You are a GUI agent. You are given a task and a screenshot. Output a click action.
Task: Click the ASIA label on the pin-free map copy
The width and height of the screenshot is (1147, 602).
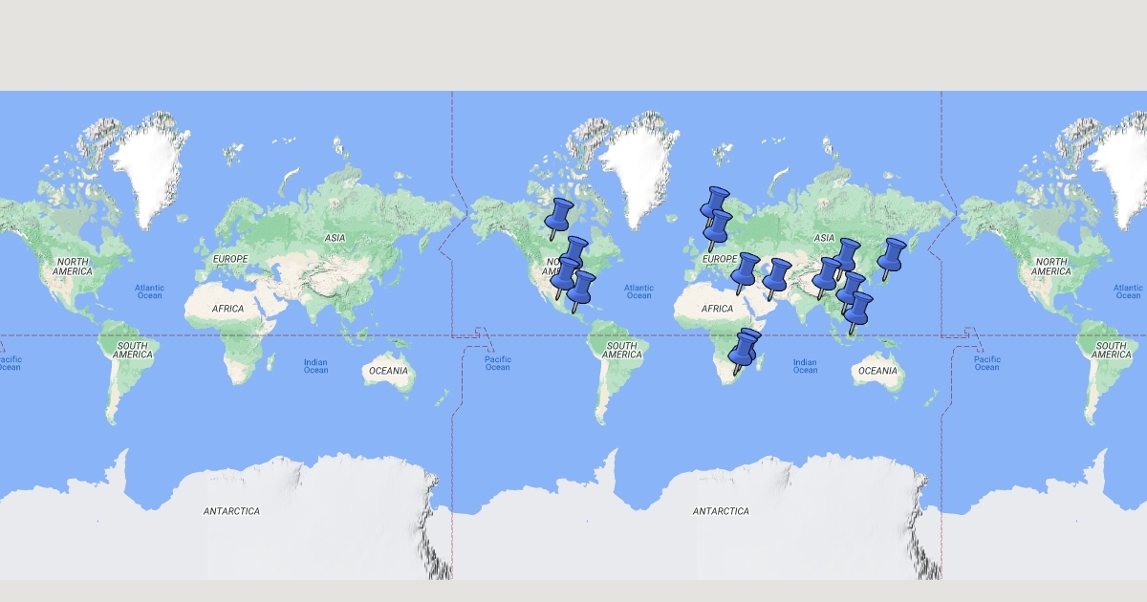pos(335,238)
